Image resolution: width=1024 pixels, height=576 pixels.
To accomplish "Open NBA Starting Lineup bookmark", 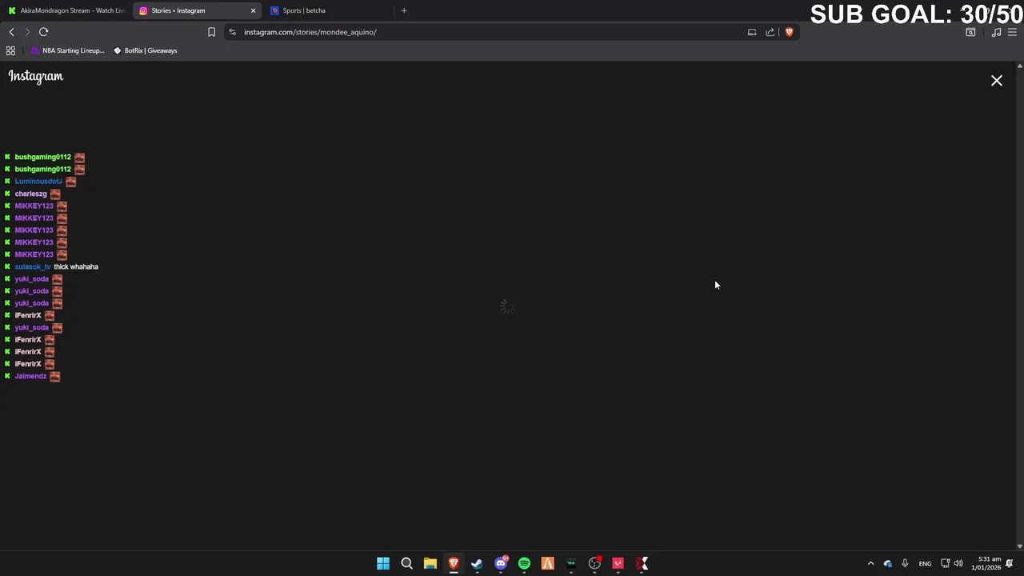I will pos(67,50).
